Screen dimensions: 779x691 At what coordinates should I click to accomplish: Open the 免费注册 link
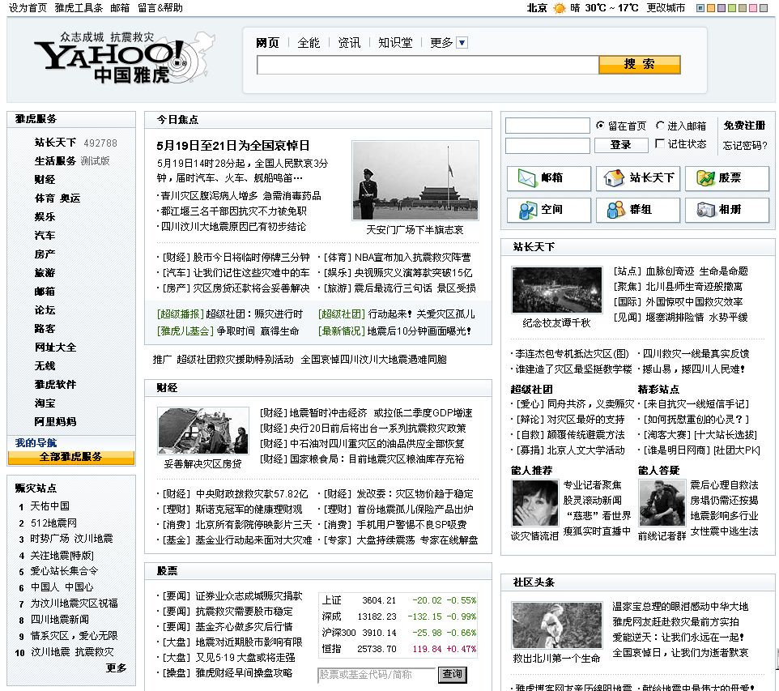[x=744, y=126]
